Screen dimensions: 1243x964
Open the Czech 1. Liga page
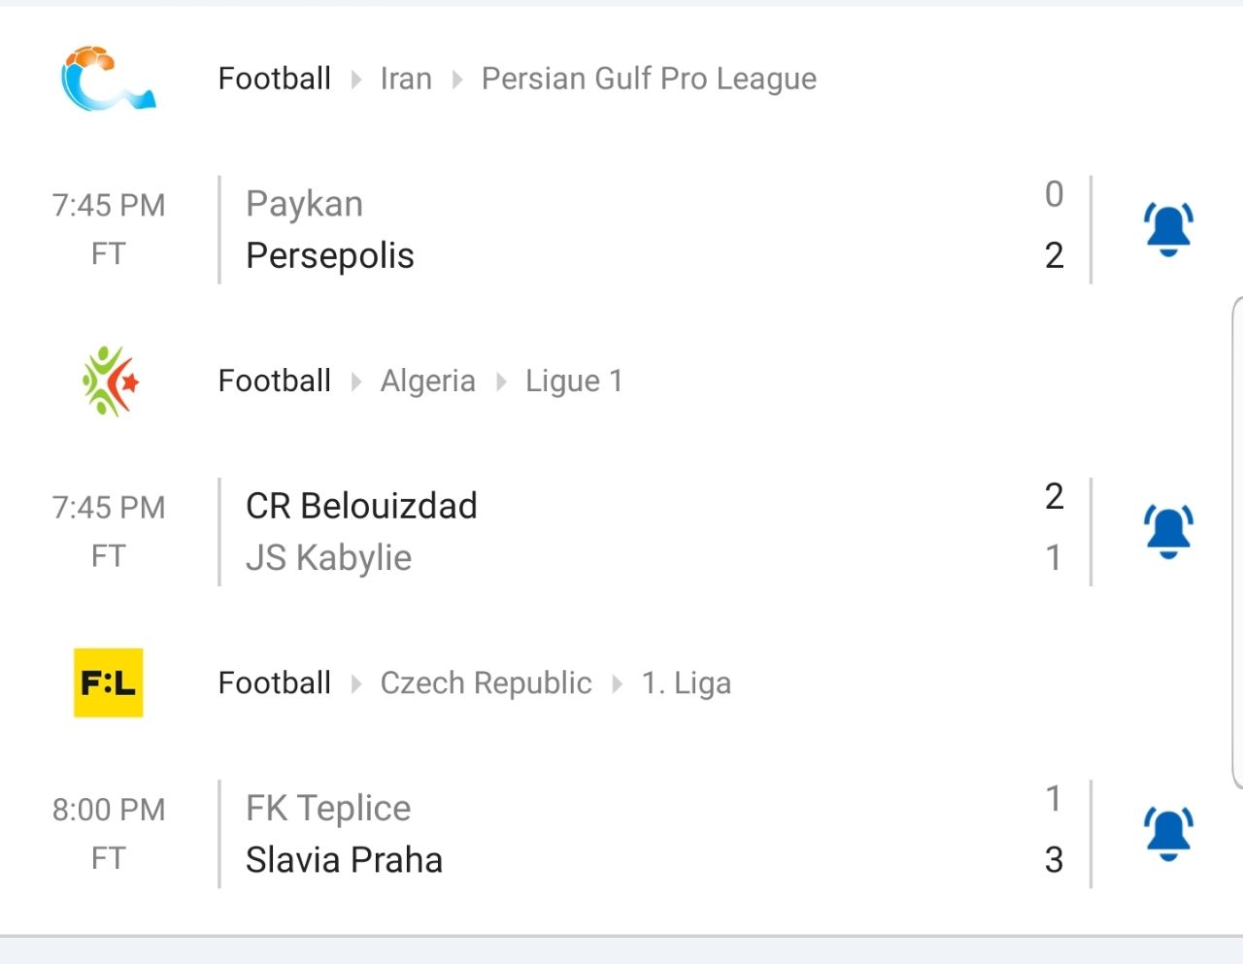(686, 682)
